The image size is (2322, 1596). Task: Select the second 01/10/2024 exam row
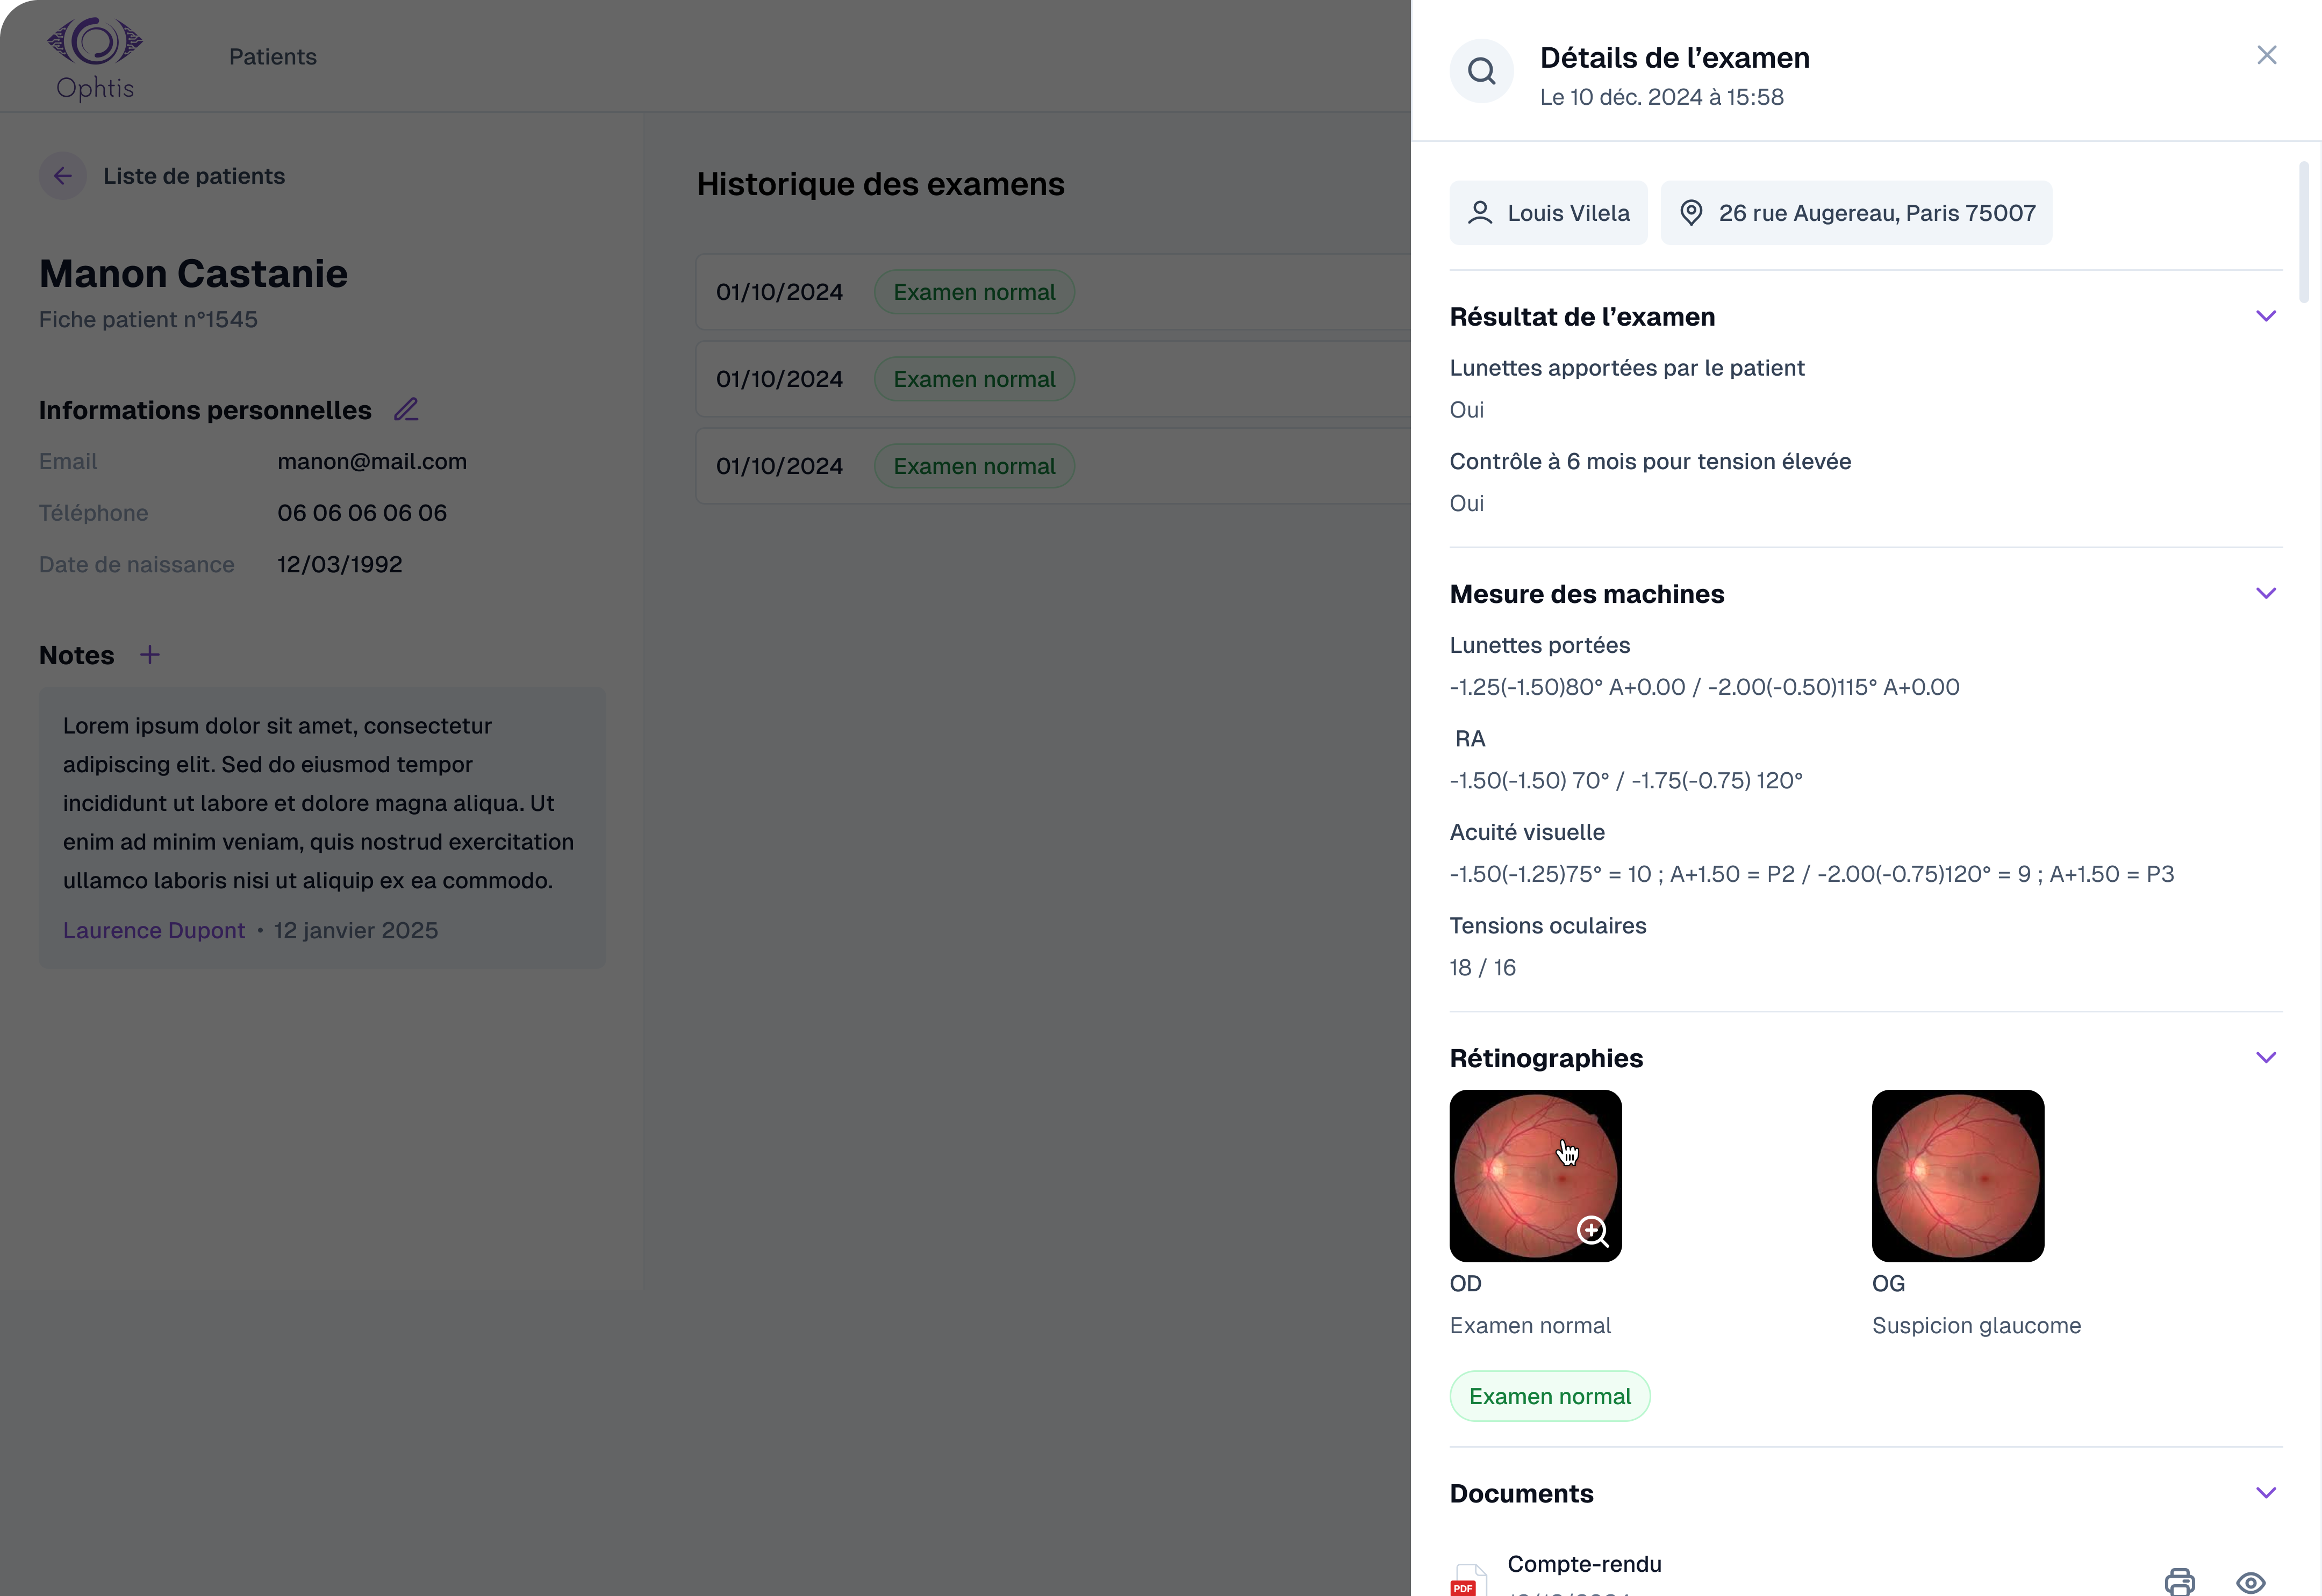click(x=1053, y=379)
